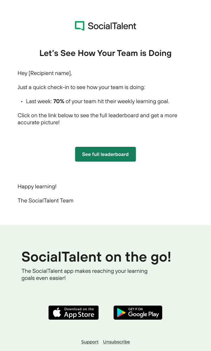211x351 pixels.
Task: Open the See full leaderboard button
Action: point(105,154)
